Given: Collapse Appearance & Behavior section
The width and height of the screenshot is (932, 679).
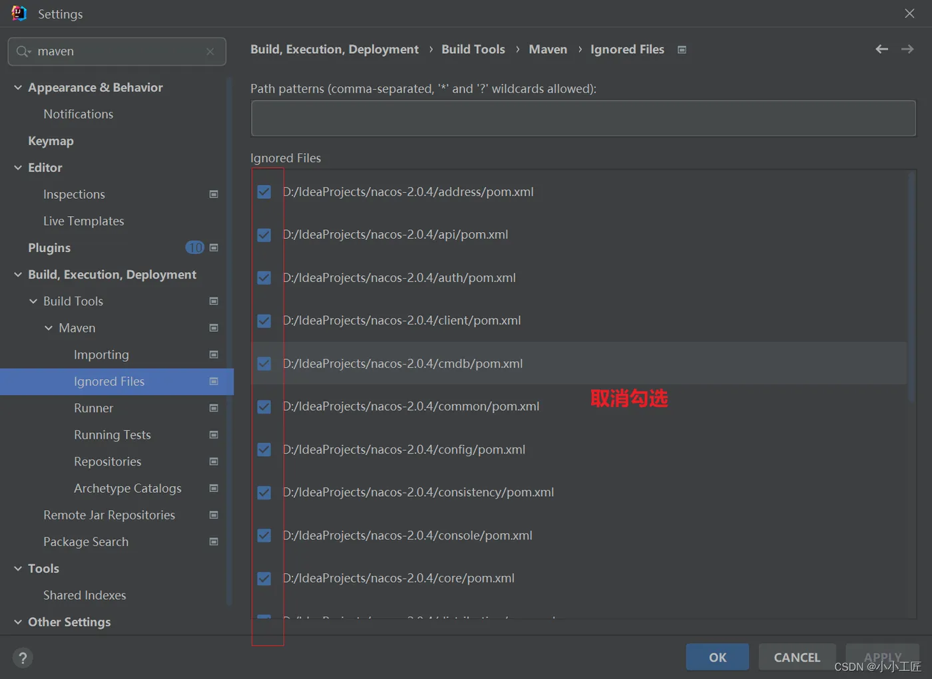Looking at the screenshot, I should (x=18, y=87).
